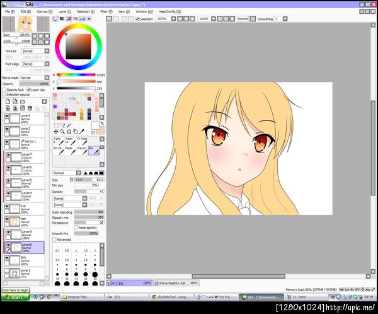Open the Texture dropdown
378x314 pixels.
[x=47, y=51]
